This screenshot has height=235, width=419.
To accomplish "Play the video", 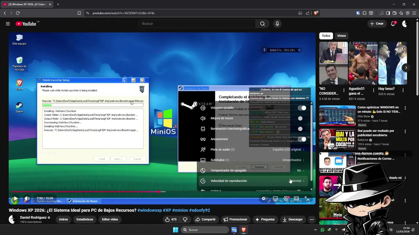I will (x=15, y=198).
